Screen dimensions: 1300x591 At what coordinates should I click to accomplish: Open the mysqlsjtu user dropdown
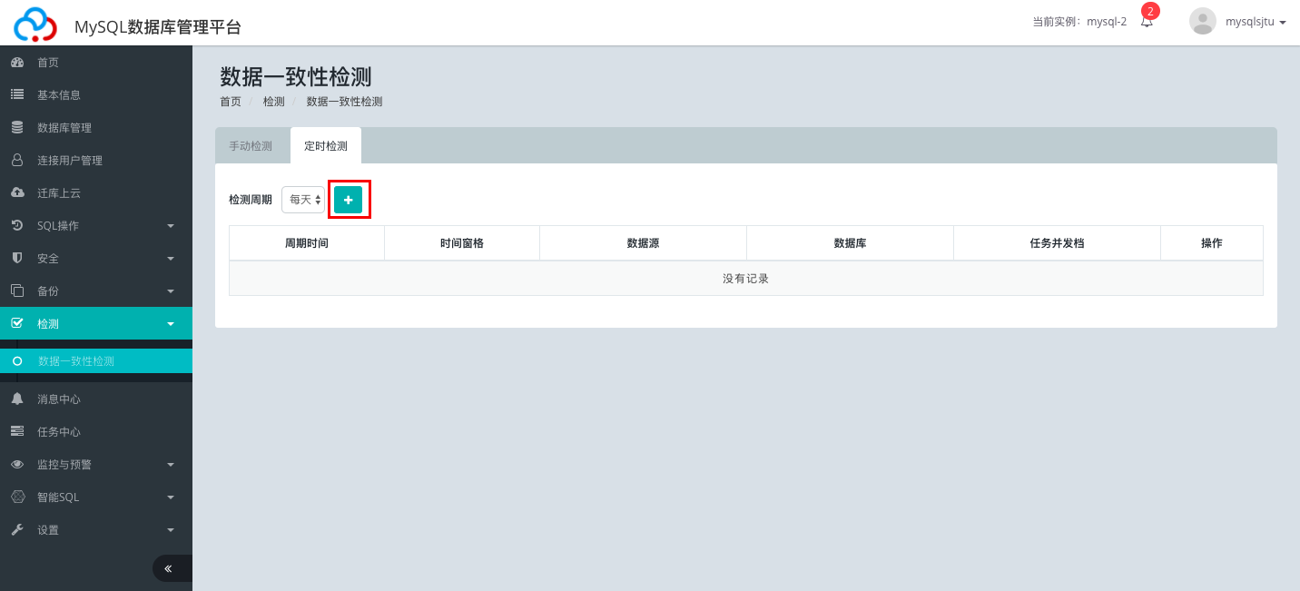(1256, 22)
